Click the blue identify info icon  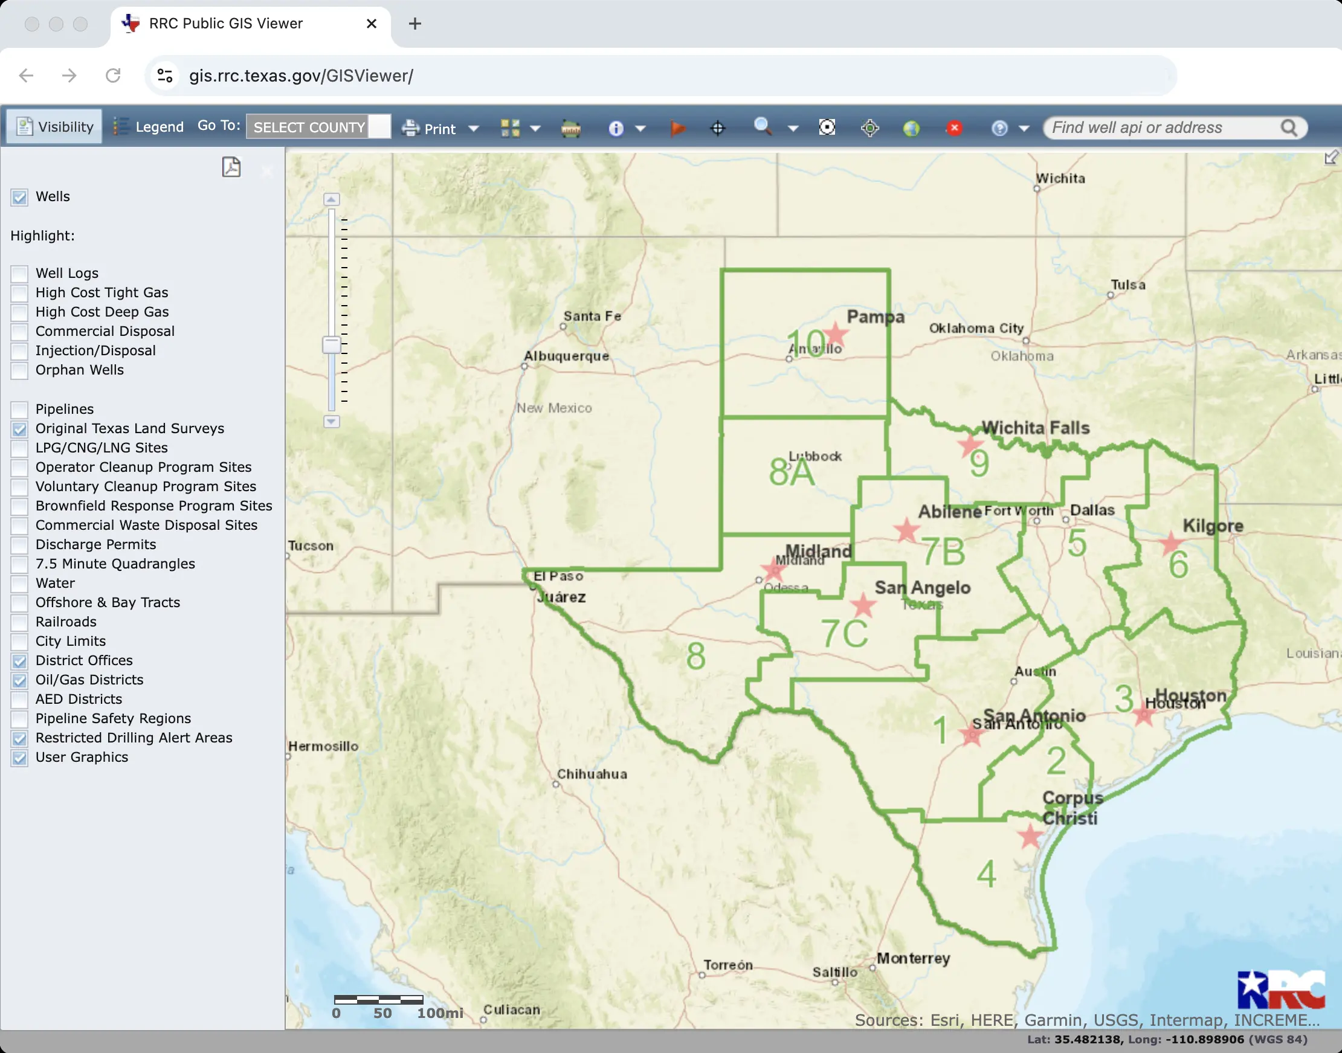click(616, 128)
